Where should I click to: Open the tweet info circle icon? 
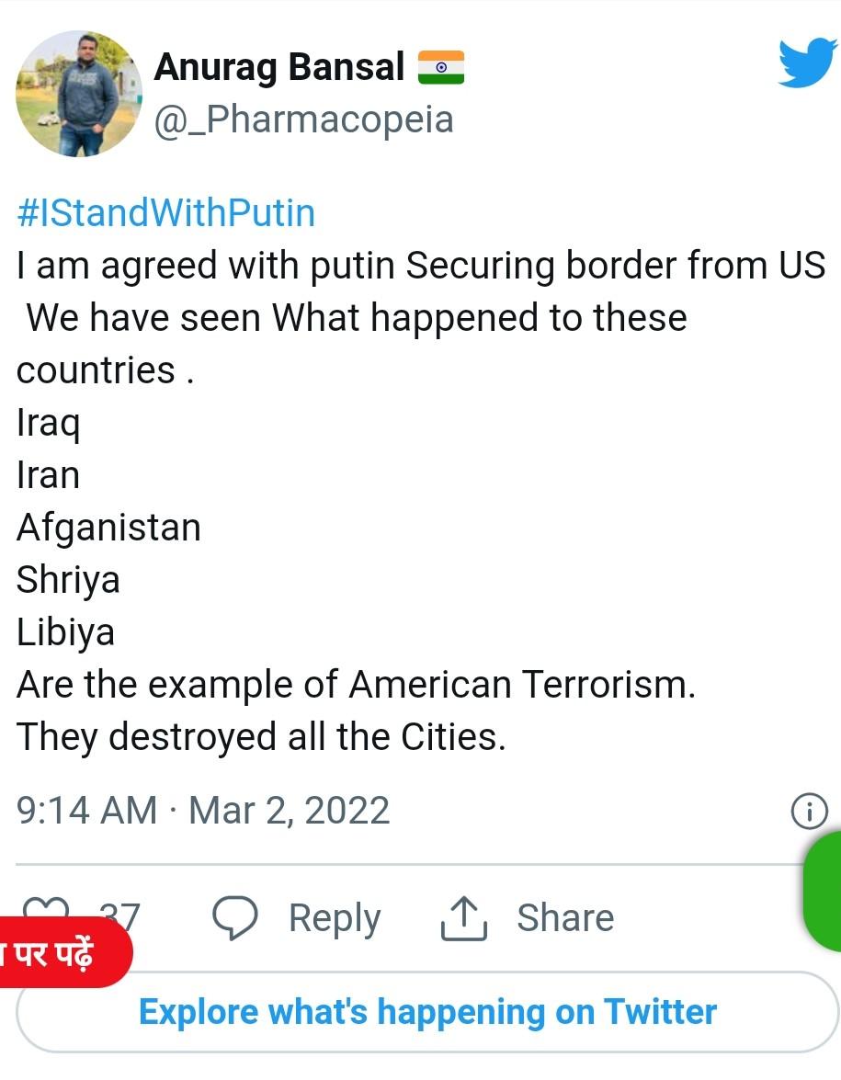pyautogui.click(x=809, y=811)
